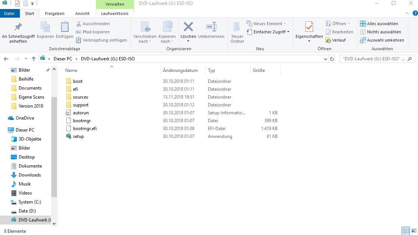Select the setup application
Viewport: 418px width, 235px height.
point(78,136)
